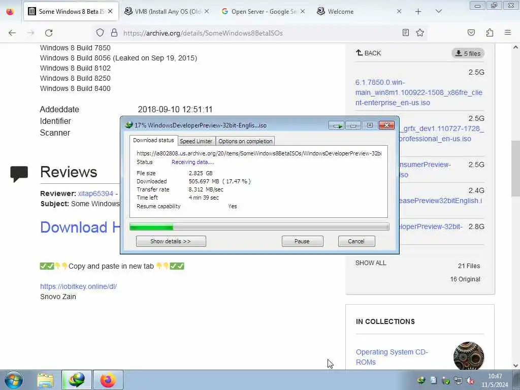Open Firefox application menu
The height and width of the screenshot is (390, 520).
pyautogui.click(x=508, y=33)
